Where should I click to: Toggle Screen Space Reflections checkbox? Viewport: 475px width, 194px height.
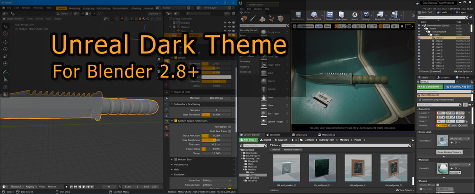tap(175, 121)
